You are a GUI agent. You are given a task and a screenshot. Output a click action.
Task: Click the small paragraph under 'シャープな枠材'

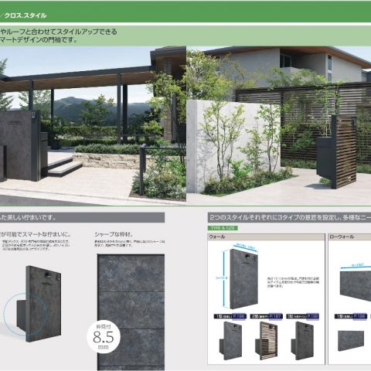point(129,243)
